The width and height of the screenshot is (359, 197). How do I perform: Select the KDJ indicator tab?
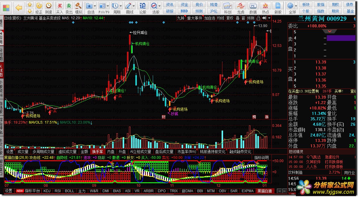pyautogui.click(x=47, y=191)
